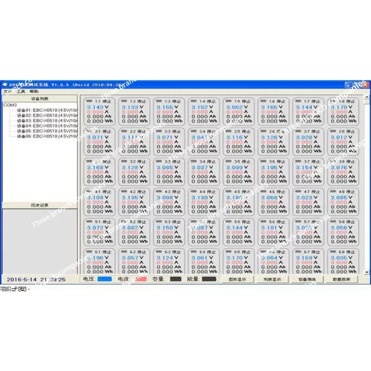Click the 4-7 停止 channel label

point(312,192)
